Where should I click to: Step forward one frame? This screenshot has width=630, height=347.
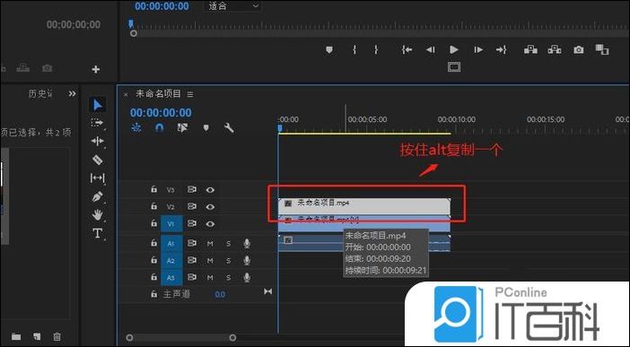[478, 50]
